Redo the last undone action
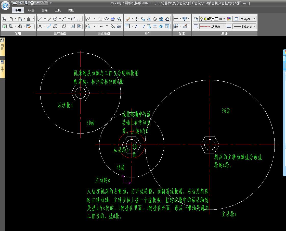286x231 pixels. tap(43, 3)
